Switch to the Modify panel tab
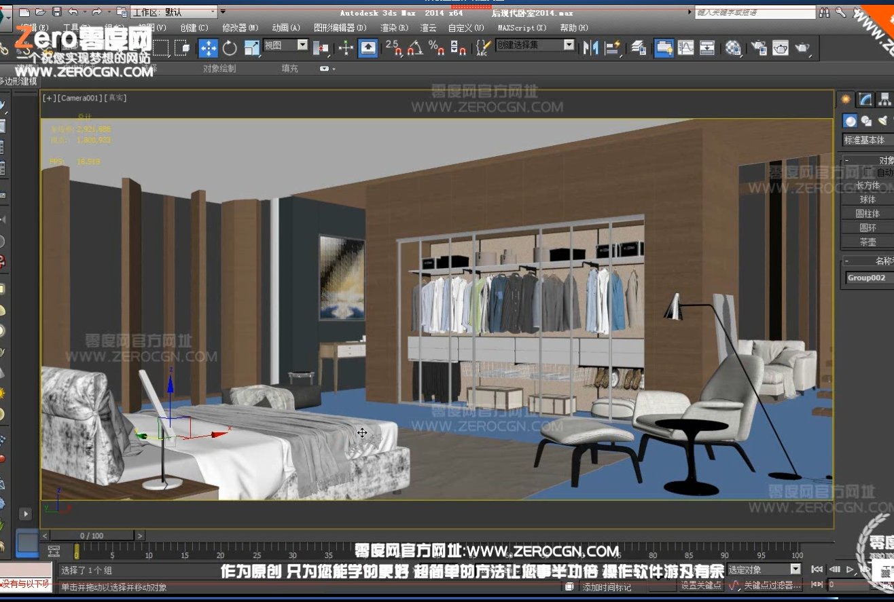 coord(865,100)
